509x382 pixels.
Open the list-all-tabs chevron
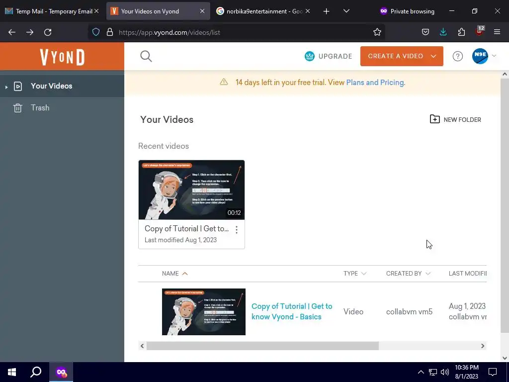click(346, 11)
